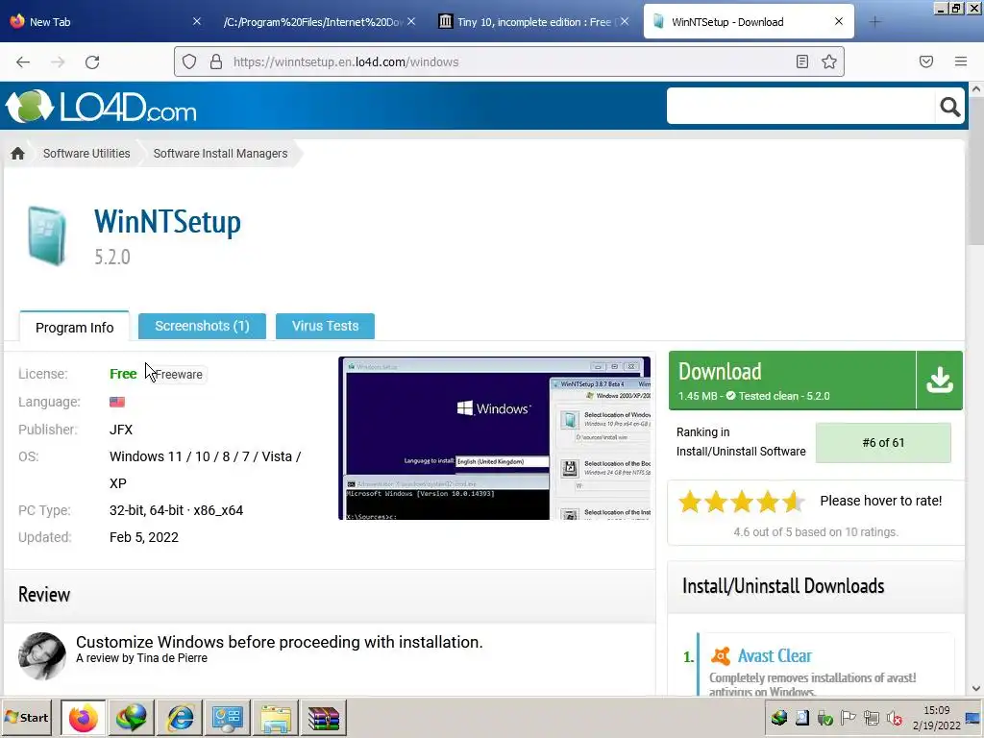Open the WinNTSetup screenshot thumbnail
Image resolution: width=984 pixels, height=738 pixels.
click(495, 438)
